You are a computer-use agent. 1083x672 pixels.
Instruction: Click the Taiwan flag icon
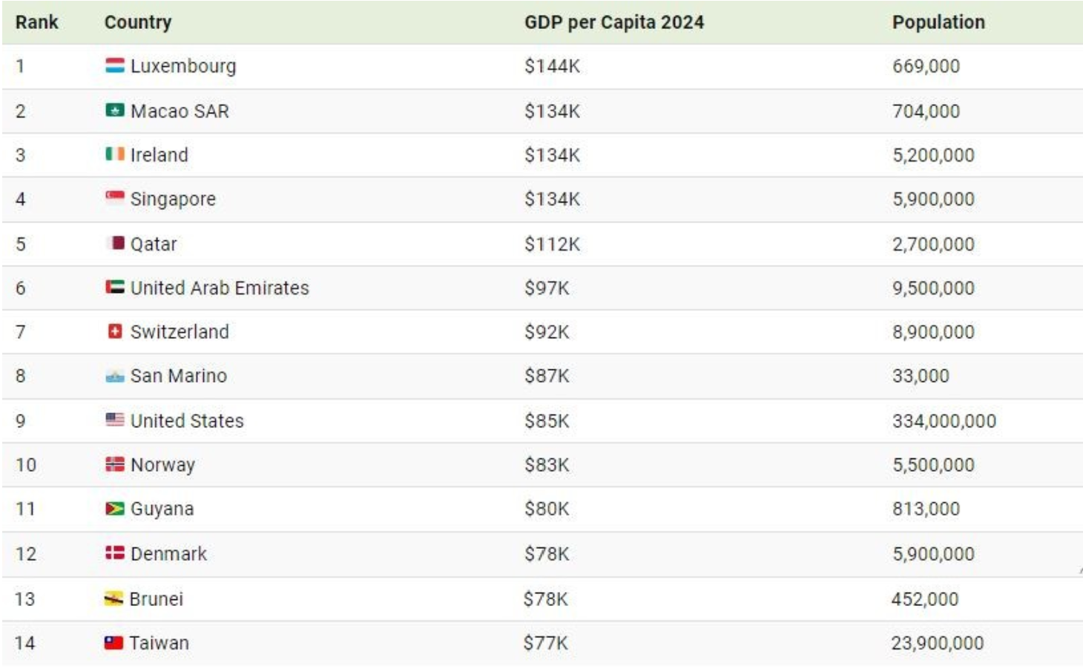tap(113, 643)
